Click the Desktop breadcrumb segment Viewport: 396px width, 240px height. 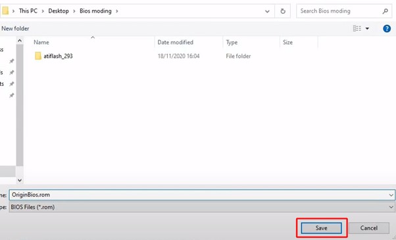point(59,11)
